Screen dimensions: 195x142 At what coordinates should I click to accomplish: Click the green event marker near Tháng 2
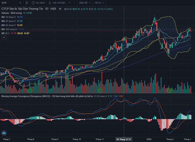click(169, 91)
